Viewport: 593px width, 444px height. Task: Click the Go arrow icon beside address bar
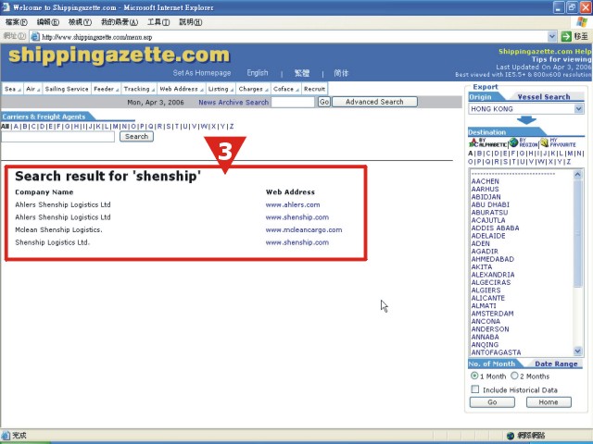pyautogui.click(x=566, y=36)
